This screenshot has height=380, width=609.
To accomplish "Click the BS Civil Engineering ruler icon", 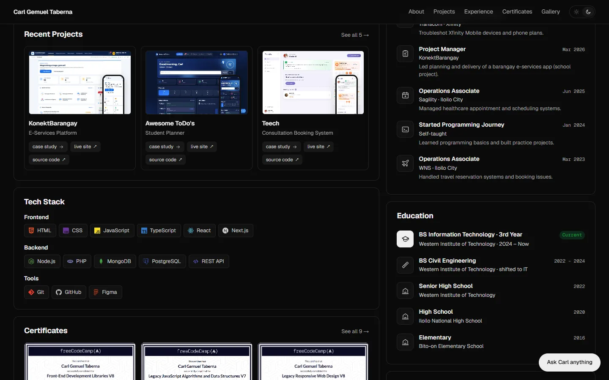I will (405, 265).
